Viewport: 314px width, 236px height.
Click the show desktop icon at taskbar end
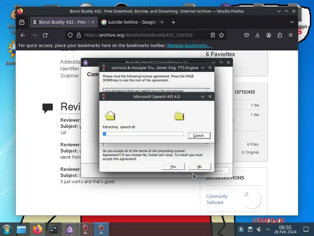306,229
